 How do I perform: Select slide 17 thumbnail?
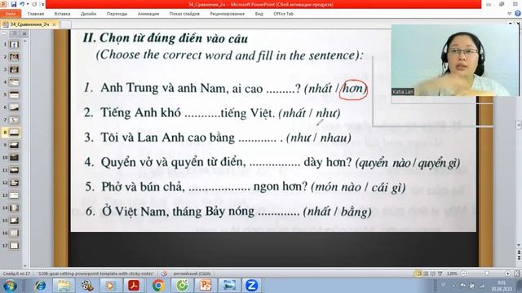[x=14, y=246]
